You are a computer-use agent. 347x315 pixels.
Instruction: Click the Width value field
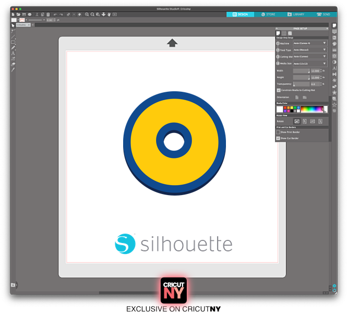(x=315, y=71)
